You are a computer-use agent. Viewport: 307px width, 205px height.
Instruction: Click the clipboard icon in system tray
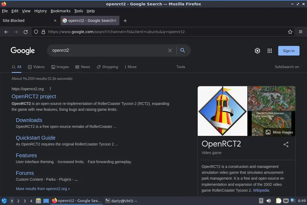[x=278, y=201]
